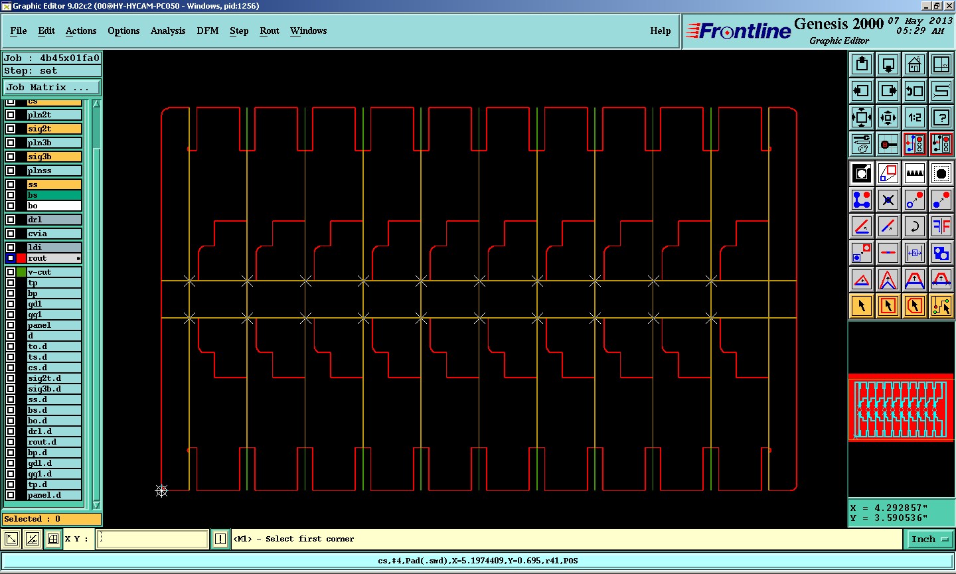Click the pan left arrow icon
Screen dimensions: 956x574
862,91
